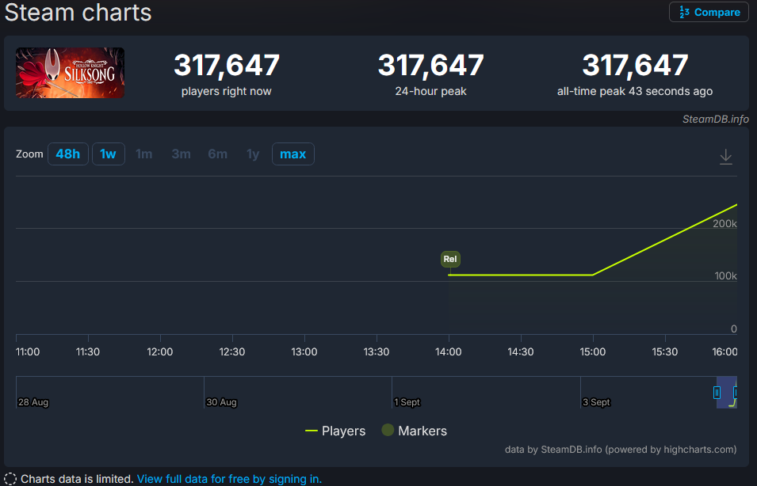Click the limited-data circle icon
This screenshot has width=757, height=486.
(10, 479)
